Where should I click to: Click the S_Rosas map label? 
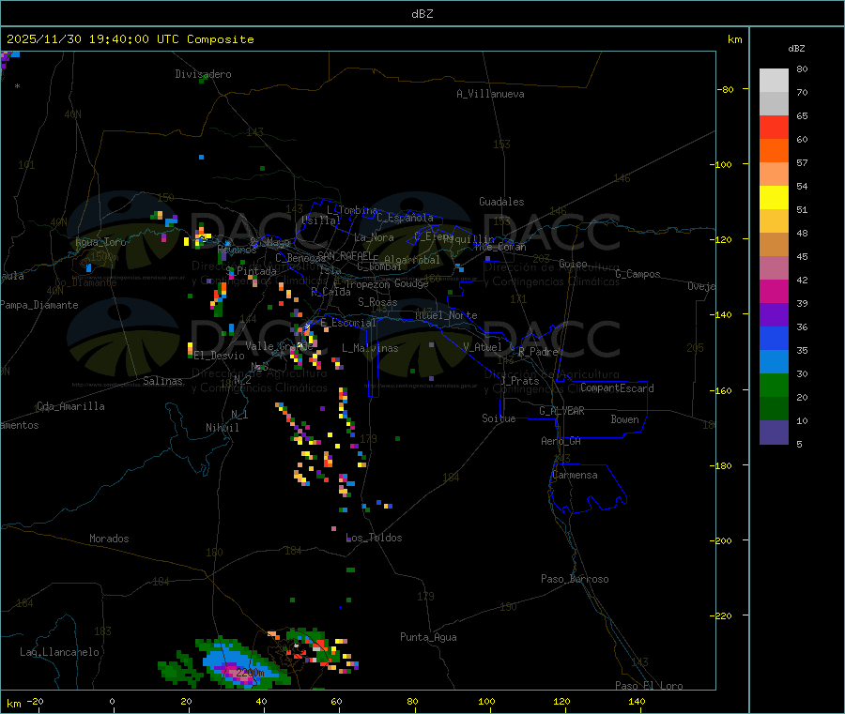point(377,302)
